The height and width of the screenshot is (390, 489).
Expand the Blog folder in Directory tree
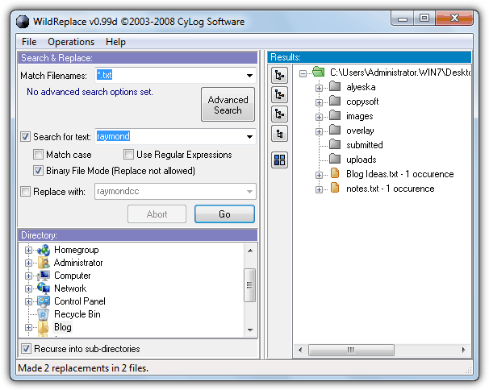tap(28, 327)
